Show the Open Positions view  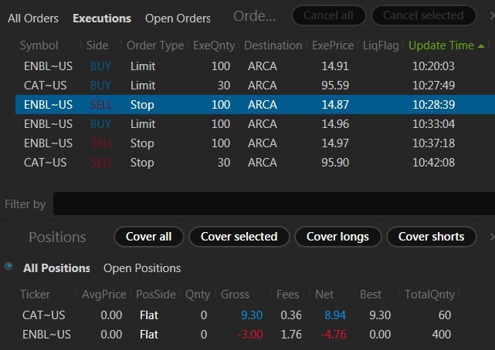tap(142, 268)
